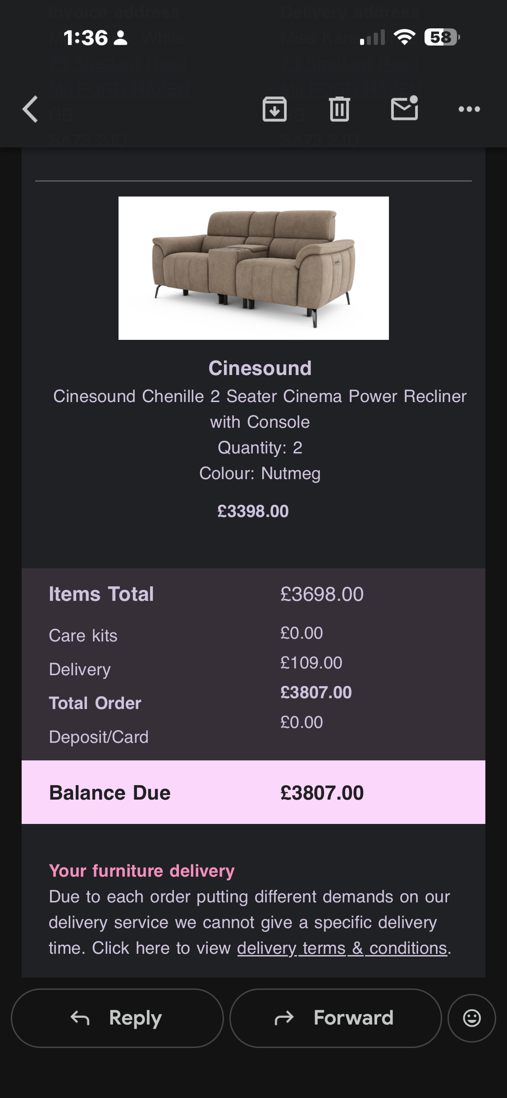Tap the Cinesound product title
This screenshot has width=507, height=1098.
(x=260, y=368)
